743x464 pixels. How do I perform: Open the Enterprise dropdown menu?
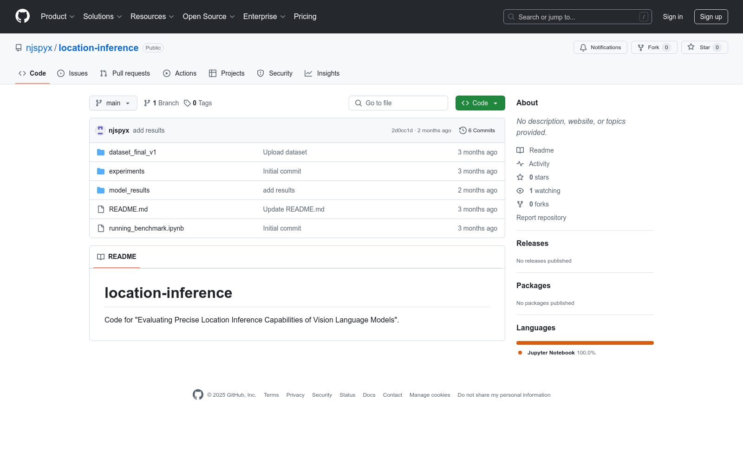click(x=264, y=17)
